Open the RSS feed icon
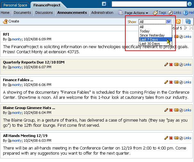The height and width of the screenshot is (162, 194). tap(178, 21)
